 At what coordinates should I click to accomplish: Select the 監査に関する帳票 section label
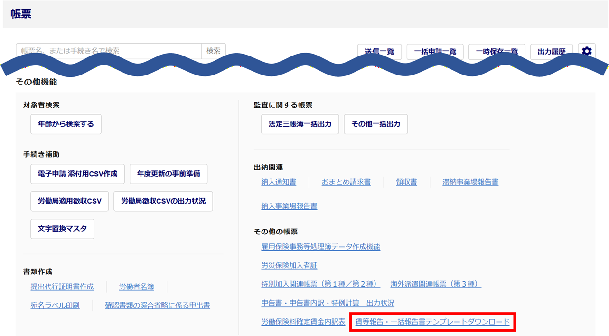(x=283, y=105)
